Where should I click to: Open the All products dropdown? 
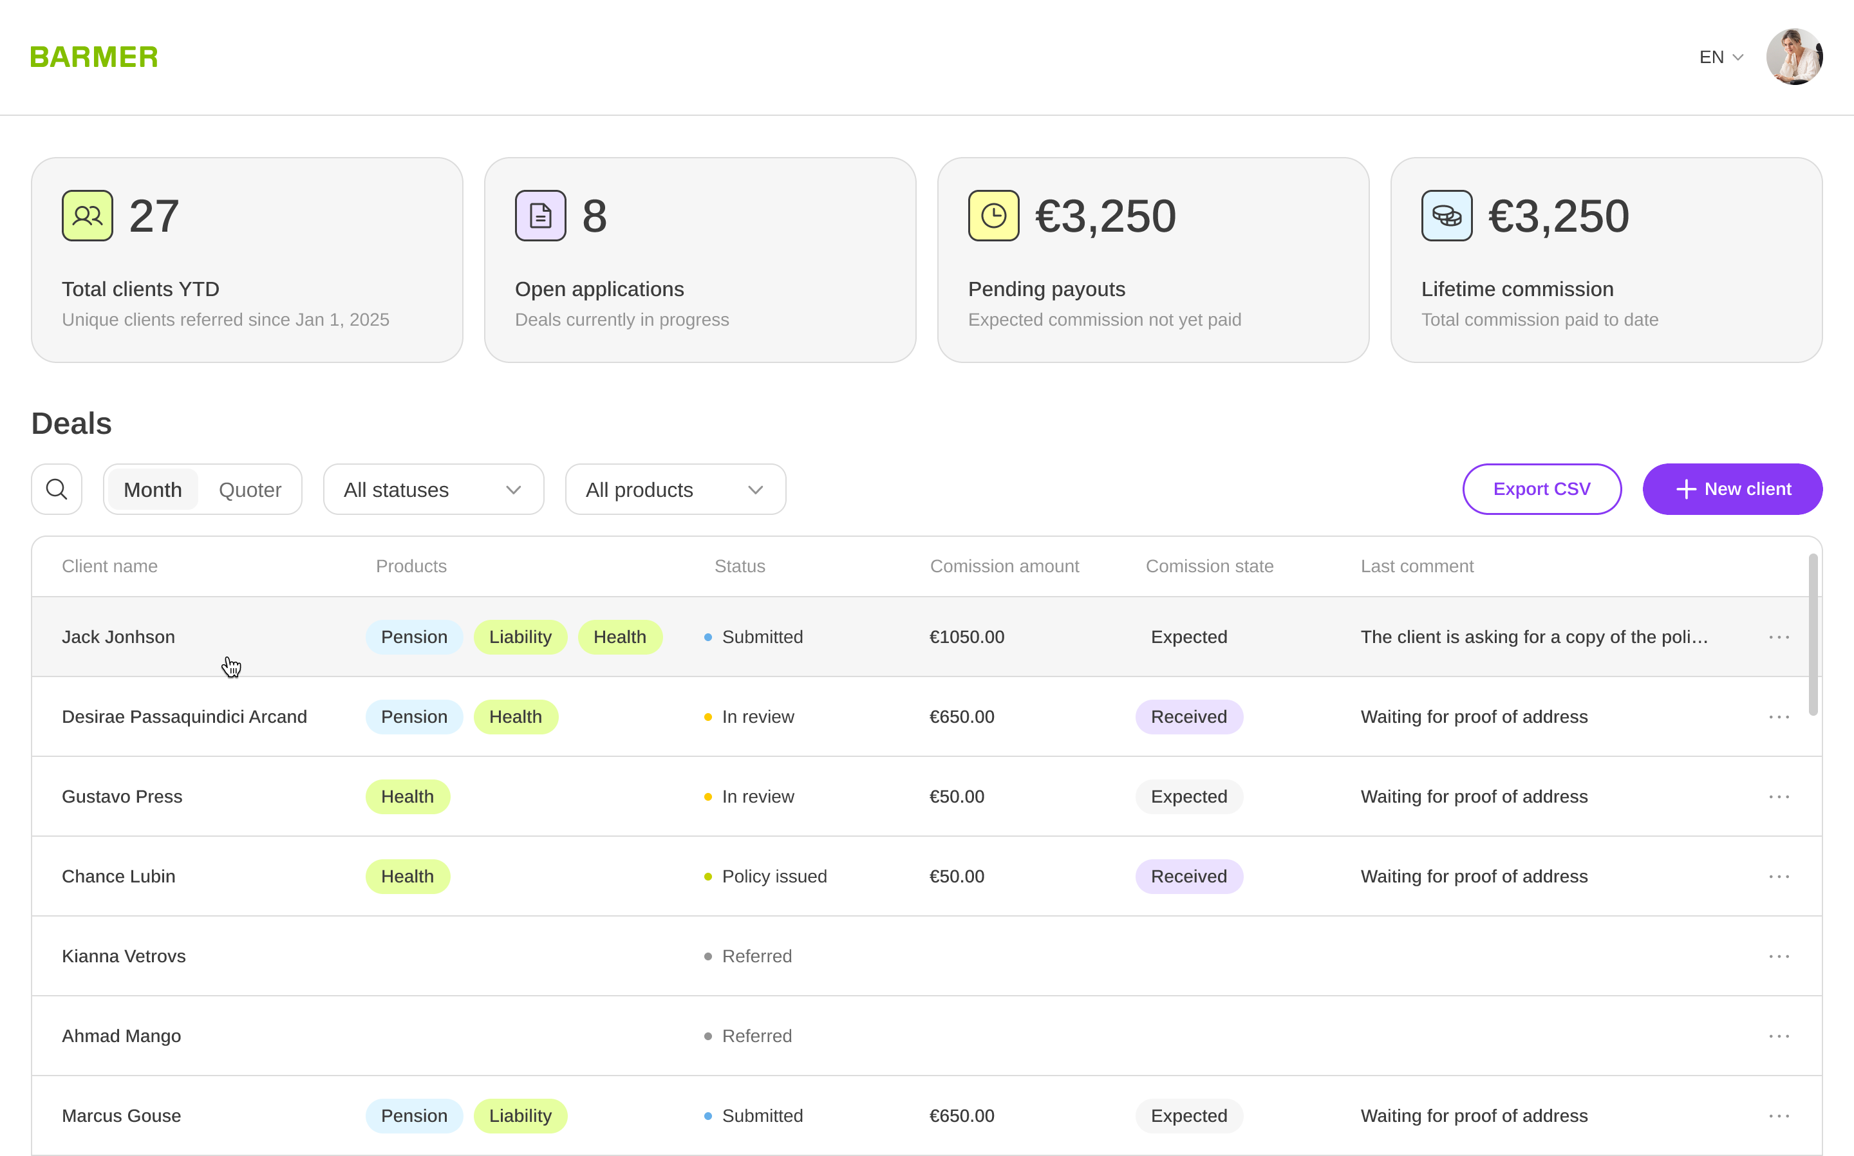click(x=674, y=489)
